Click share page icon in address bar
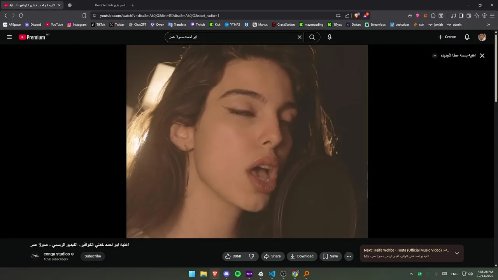The height and width of the screenshot is (280, 498). click(x=347, y=16)
